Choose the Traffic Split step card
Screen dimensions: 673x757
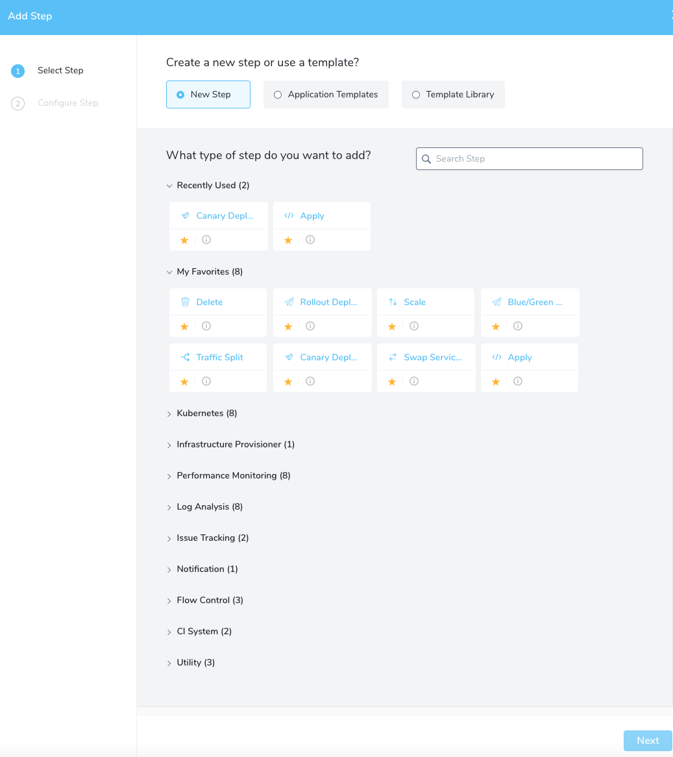[x=218, y=368]
